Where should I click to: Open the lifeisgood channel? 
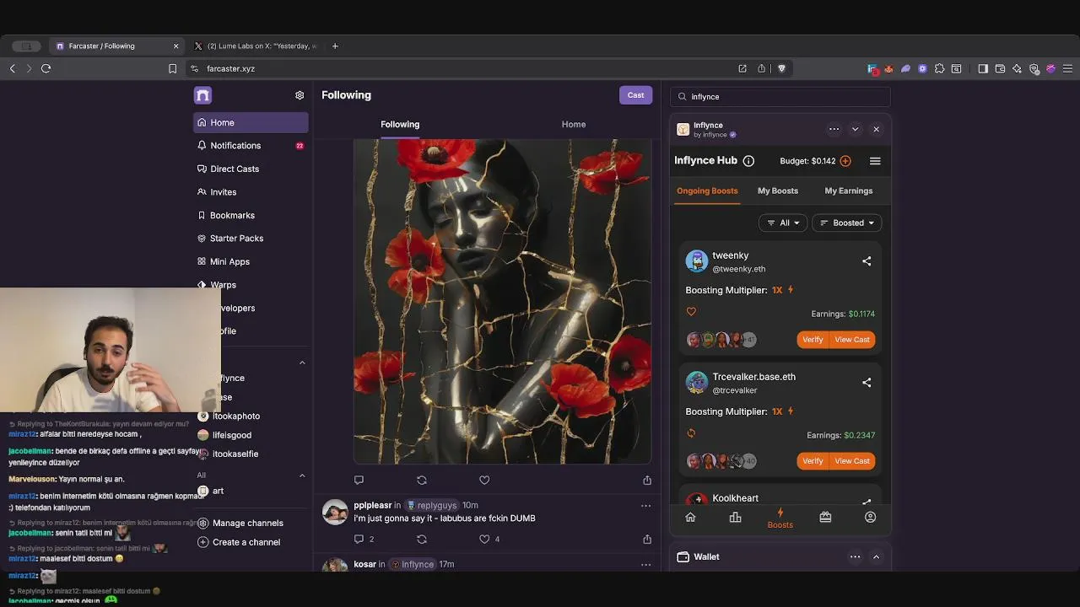(x=224, y=435)
